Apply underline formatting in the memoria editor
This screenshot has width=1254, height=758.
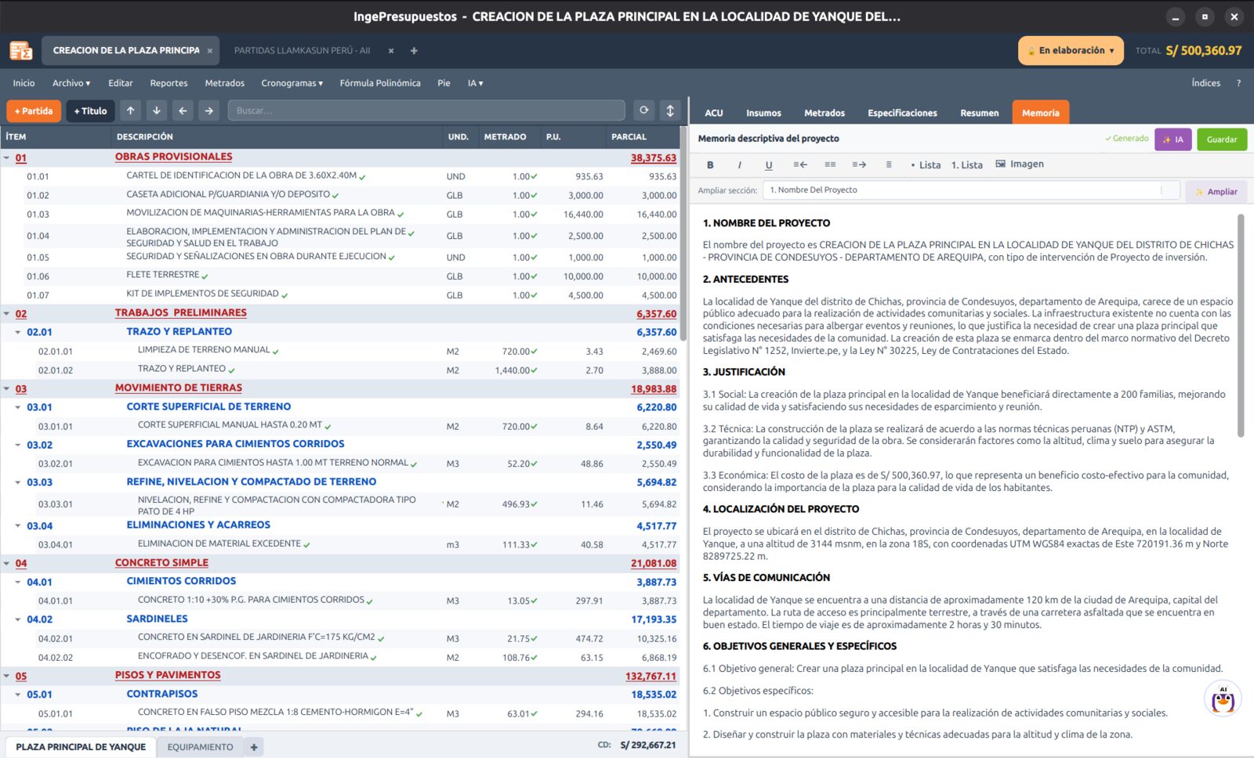(x=769, y=164)
